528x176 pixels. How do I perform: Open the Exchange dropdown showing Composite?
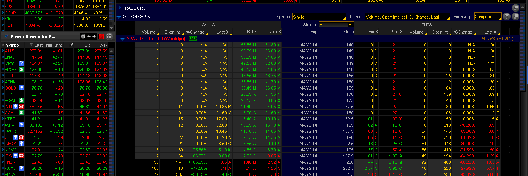[x=488, y=17]
